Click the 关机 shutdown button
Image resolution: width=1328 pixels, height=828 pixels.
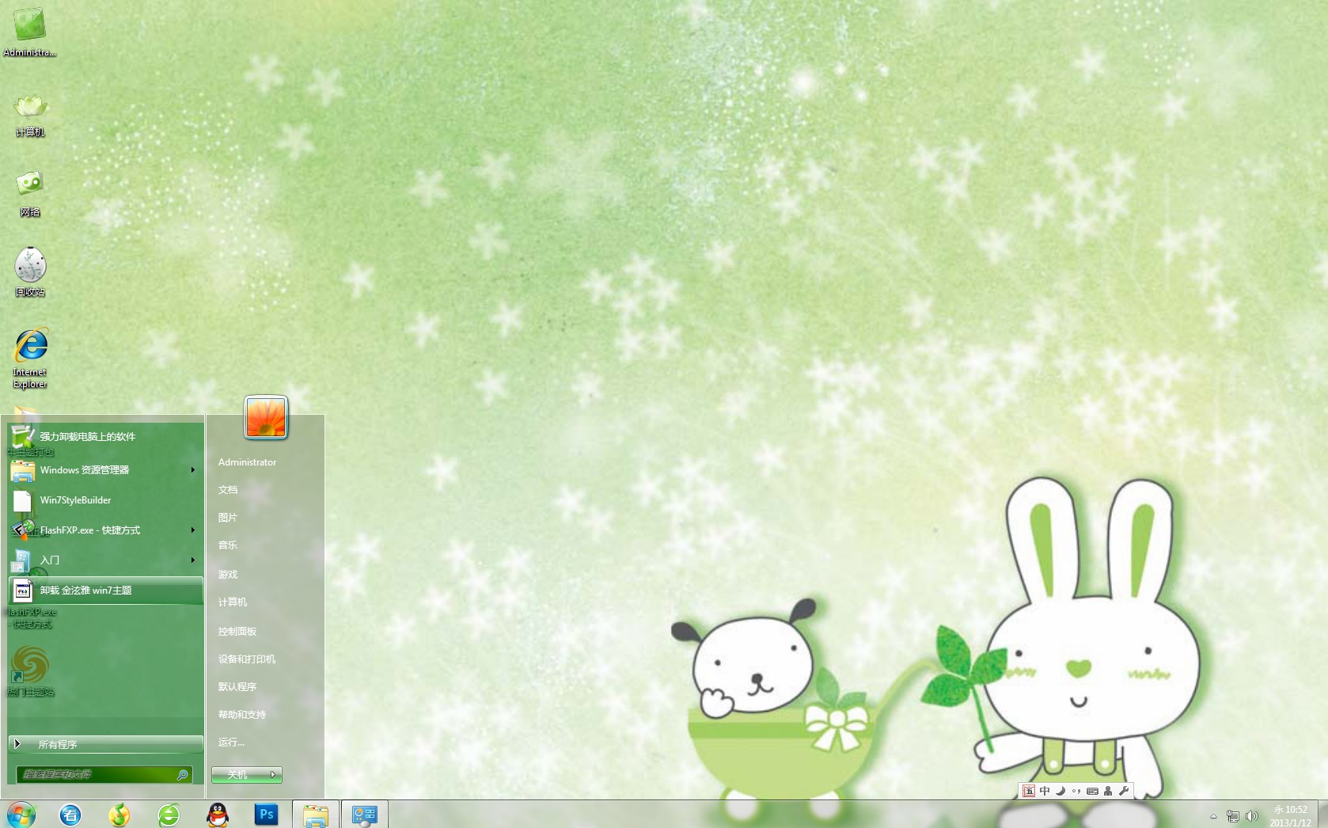point(237,775)
